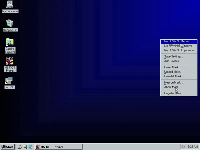200x150 pixels.
Task: Activate MS-DOS Prompt taskbar button
Action: (59, 147)
